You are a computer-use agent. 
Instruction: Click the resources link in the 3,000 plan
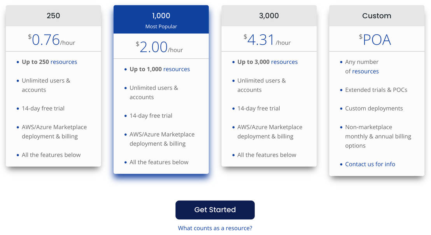pyautogui.click(x=284, y=61)
